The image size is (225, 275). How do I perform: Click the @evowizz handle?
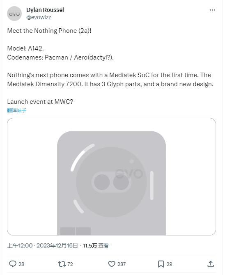click(39, 17)
